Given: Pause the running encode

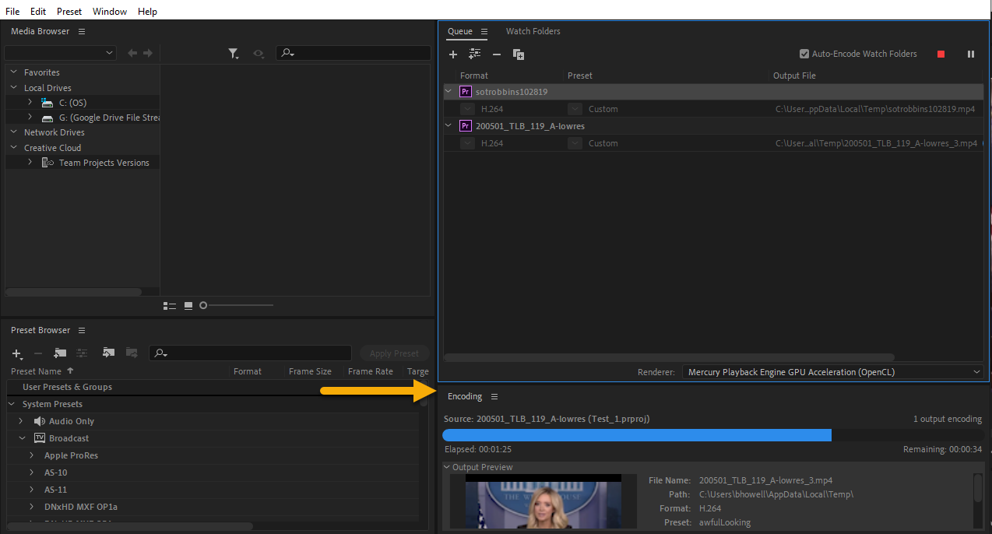Looking at the screenshot, I should [970, 54].
